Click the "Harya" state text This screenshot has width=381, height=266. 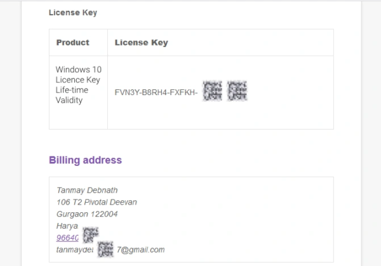[x=67, y=226]
